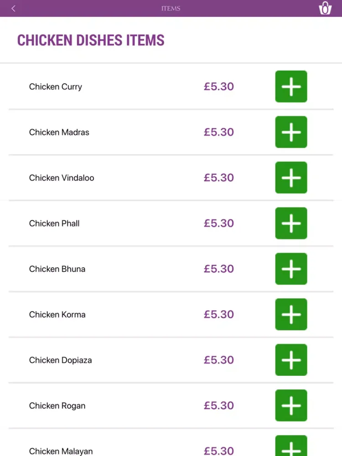342x456 pixels.
Task: Go back using the header arrow
Action: click(13, 8)
